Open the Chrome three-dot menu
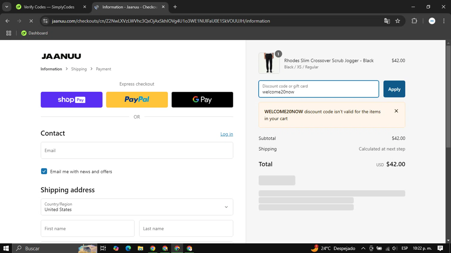This screenshot has width=451, height=253. 444,21
